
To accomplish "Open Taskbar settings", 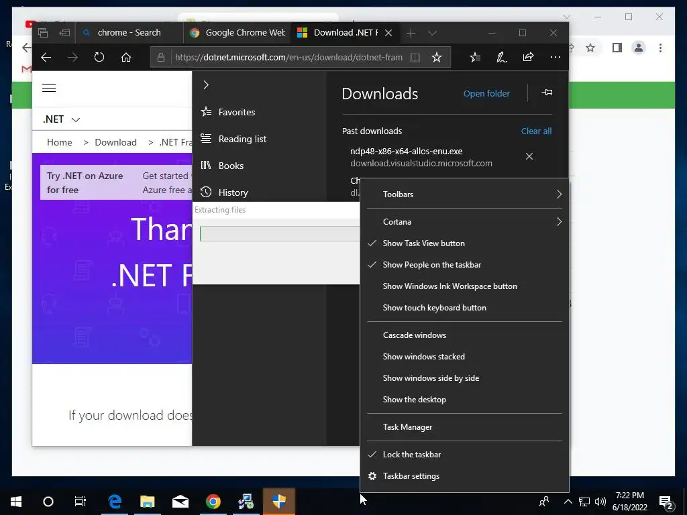I will coord(464,476).
